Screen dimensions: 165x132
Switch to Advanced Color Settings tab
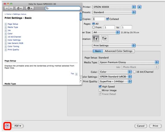119,51
